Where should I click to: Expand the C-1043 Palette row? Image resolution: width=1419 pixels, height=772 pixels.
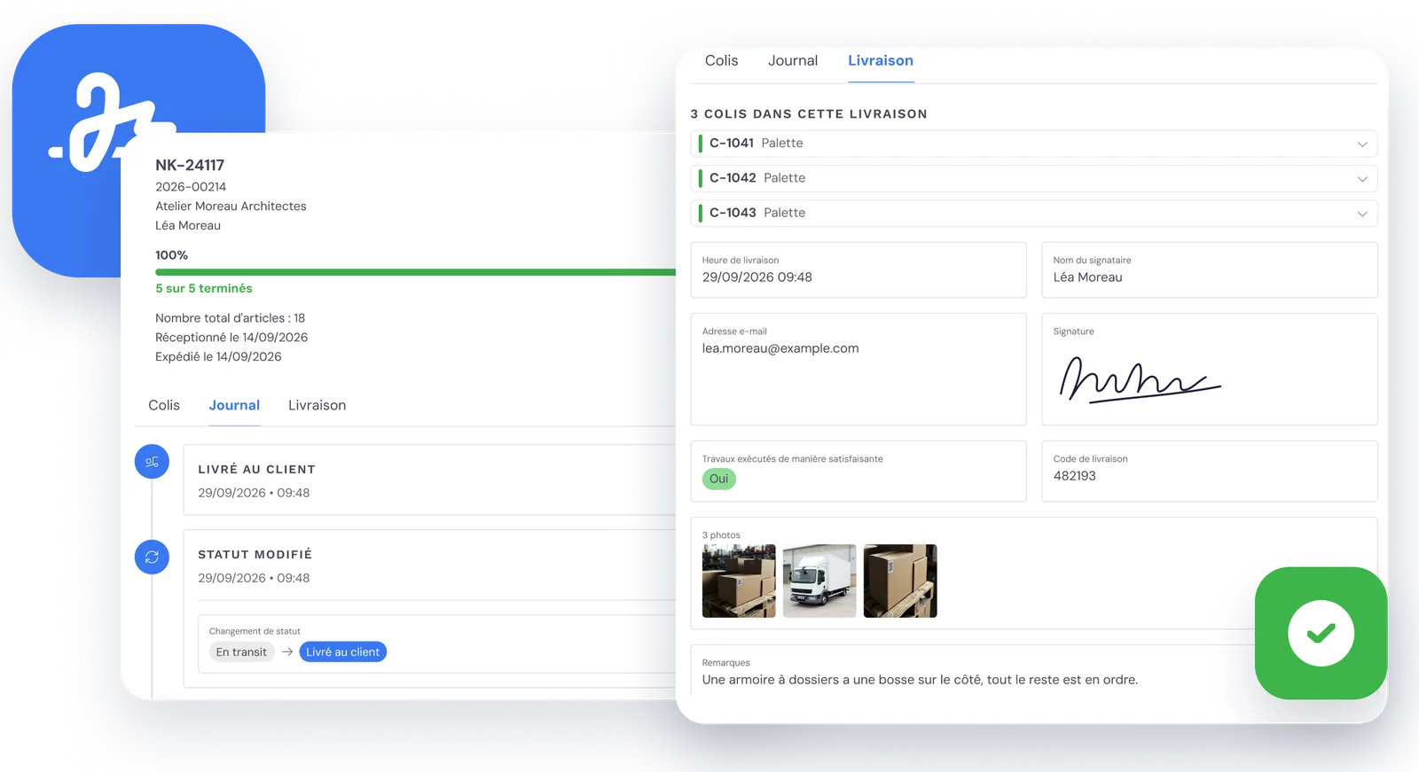click(1033, 213)
